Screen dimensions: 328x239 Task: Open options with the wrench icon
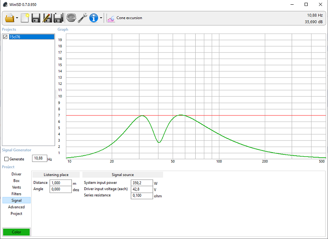(83, 18)
